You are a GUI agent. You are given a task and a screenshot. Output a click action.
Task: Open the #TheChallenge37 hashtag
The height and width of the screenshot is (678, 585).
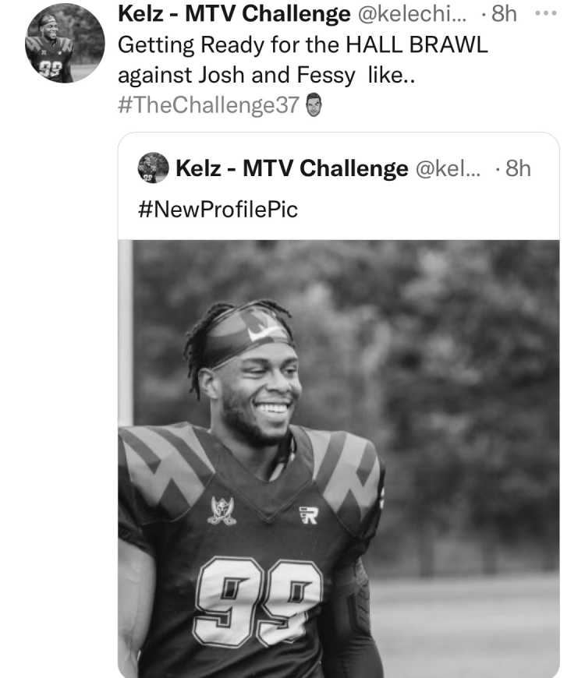[x=208, y=105]
